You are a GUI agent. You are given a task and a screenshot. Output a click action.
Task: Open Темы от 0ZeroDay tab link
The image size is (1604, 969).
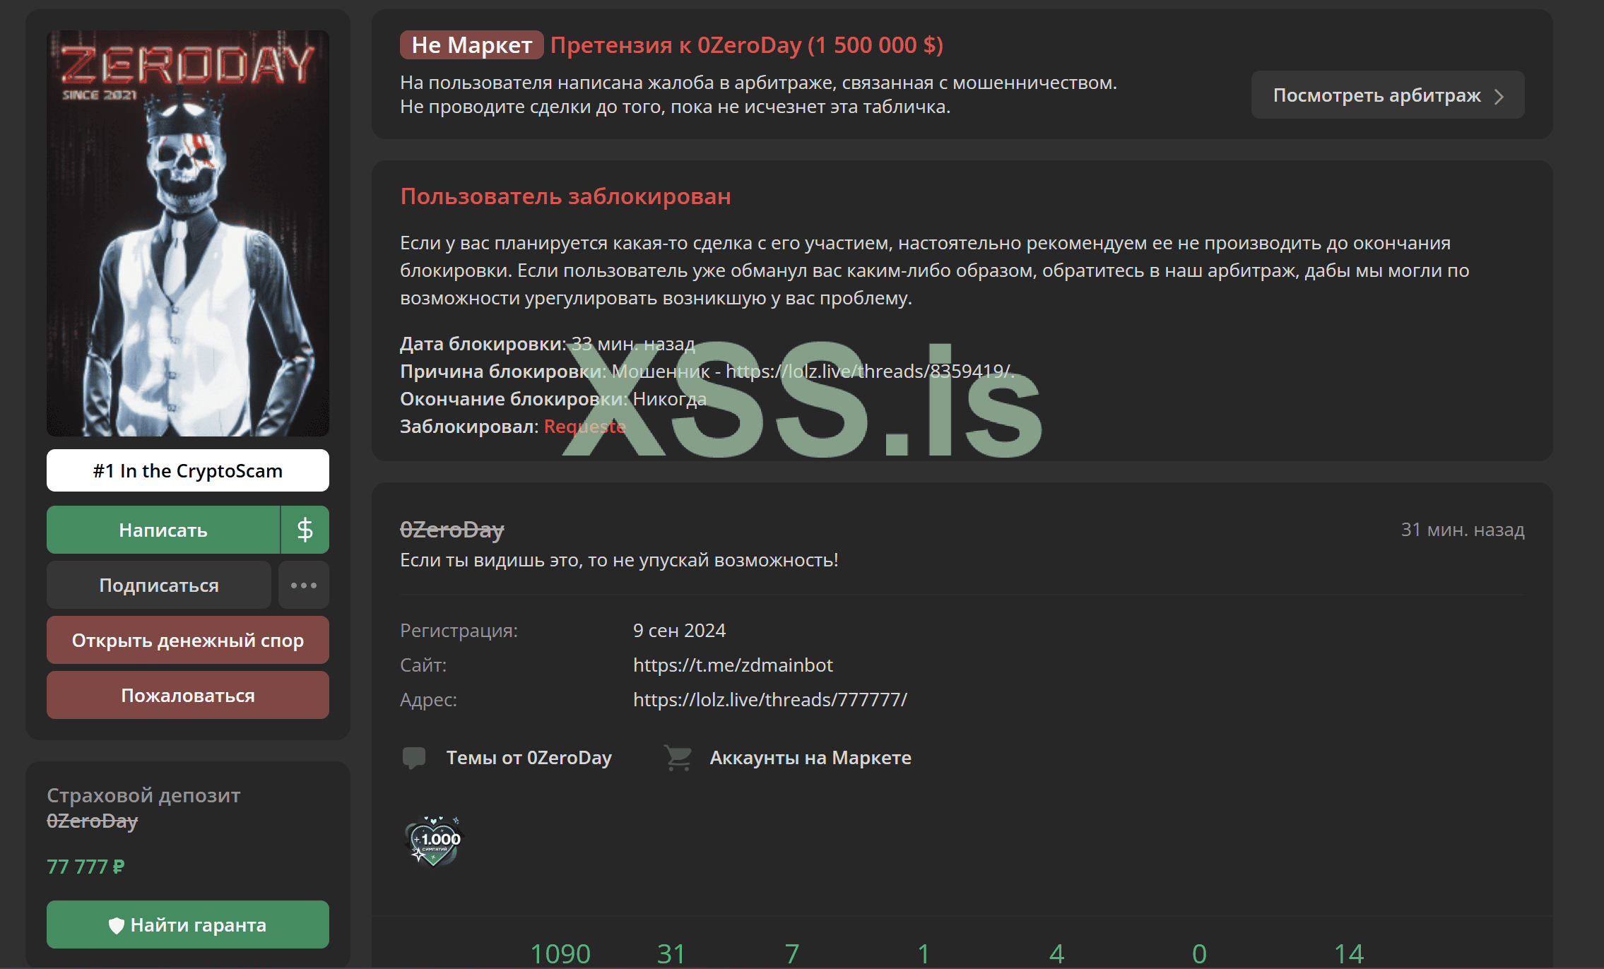click(x=529, y=758)
